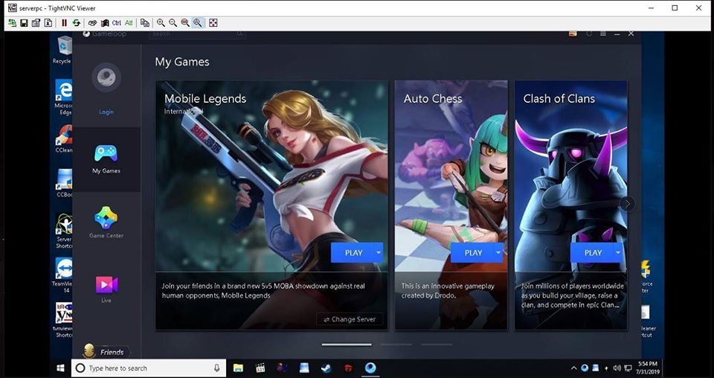Expand Mobile Legends play options arrow
This screenshot has width=714, height=378.
379,253
